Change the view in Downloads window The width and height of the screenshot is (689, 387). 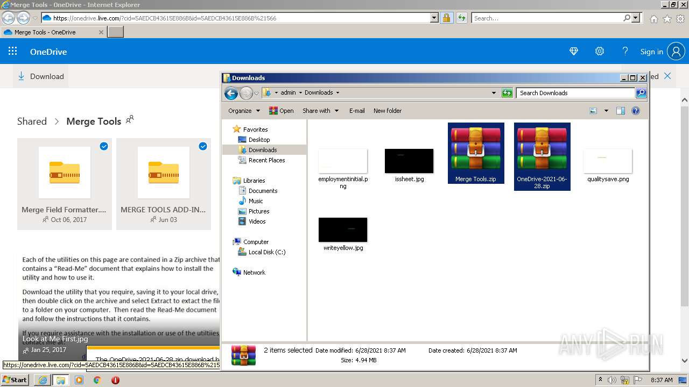coord(593,111)
